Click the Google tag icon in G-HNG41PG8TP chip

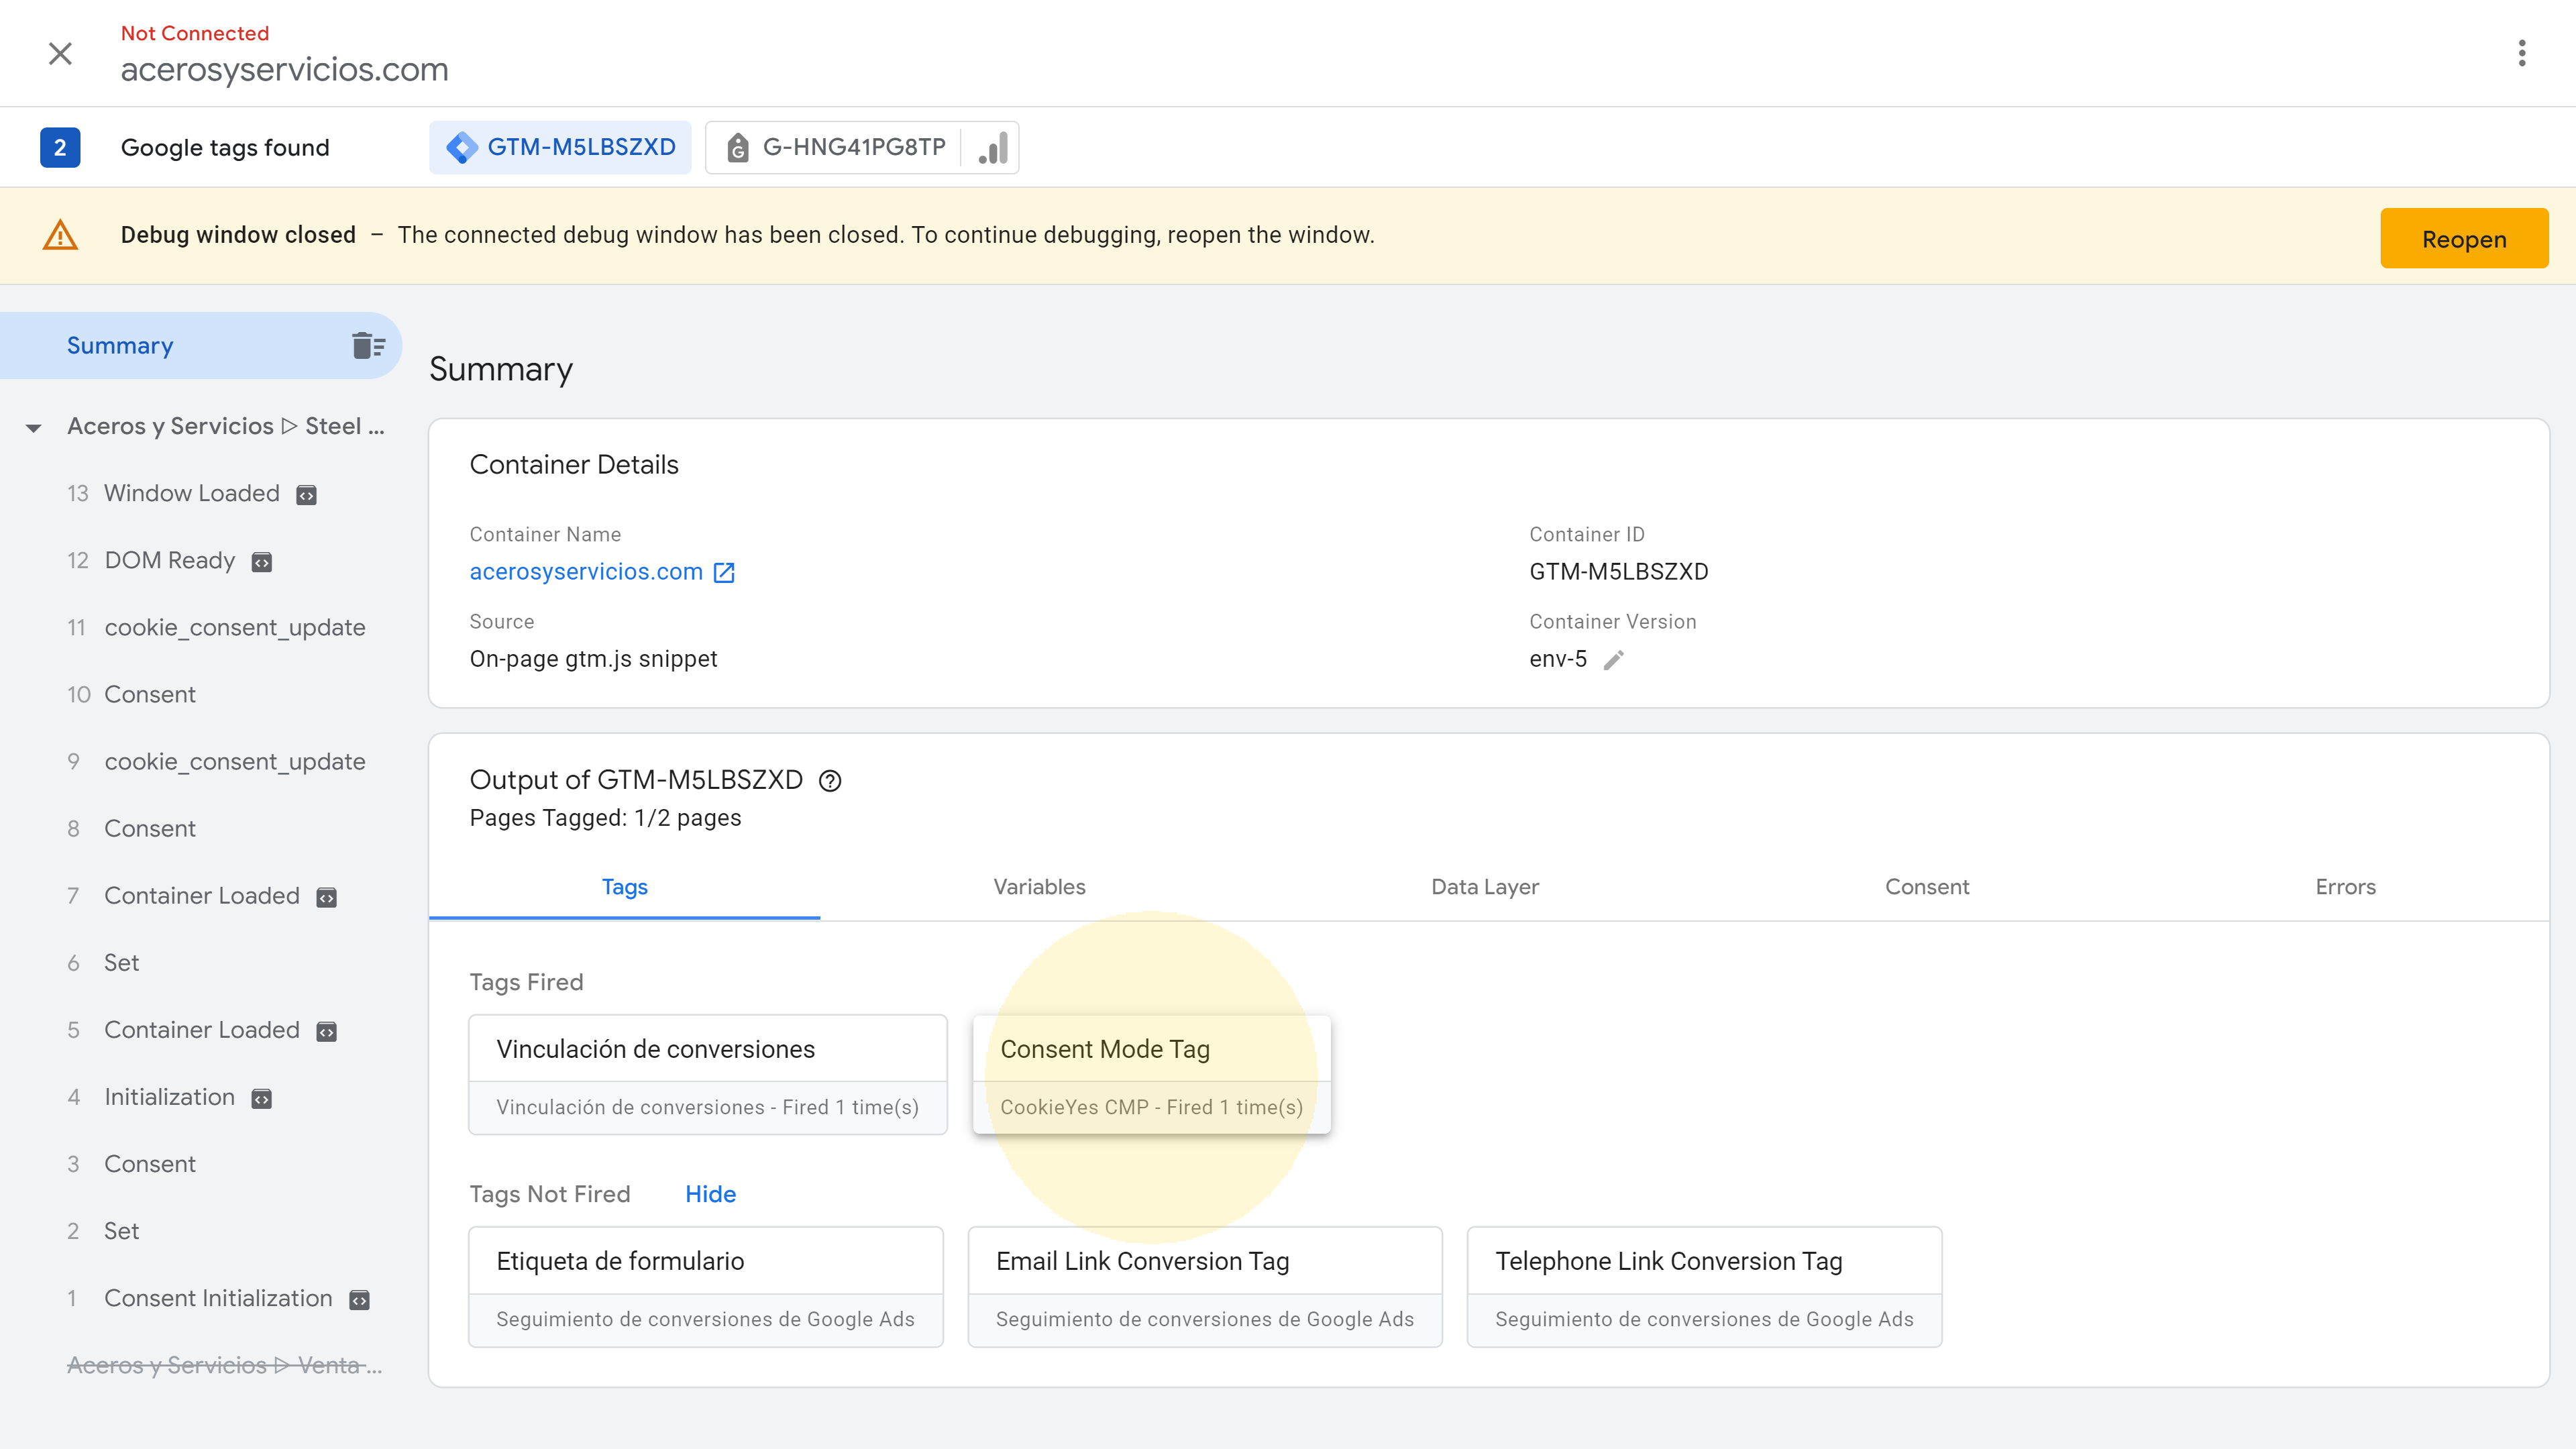(738, 148)
